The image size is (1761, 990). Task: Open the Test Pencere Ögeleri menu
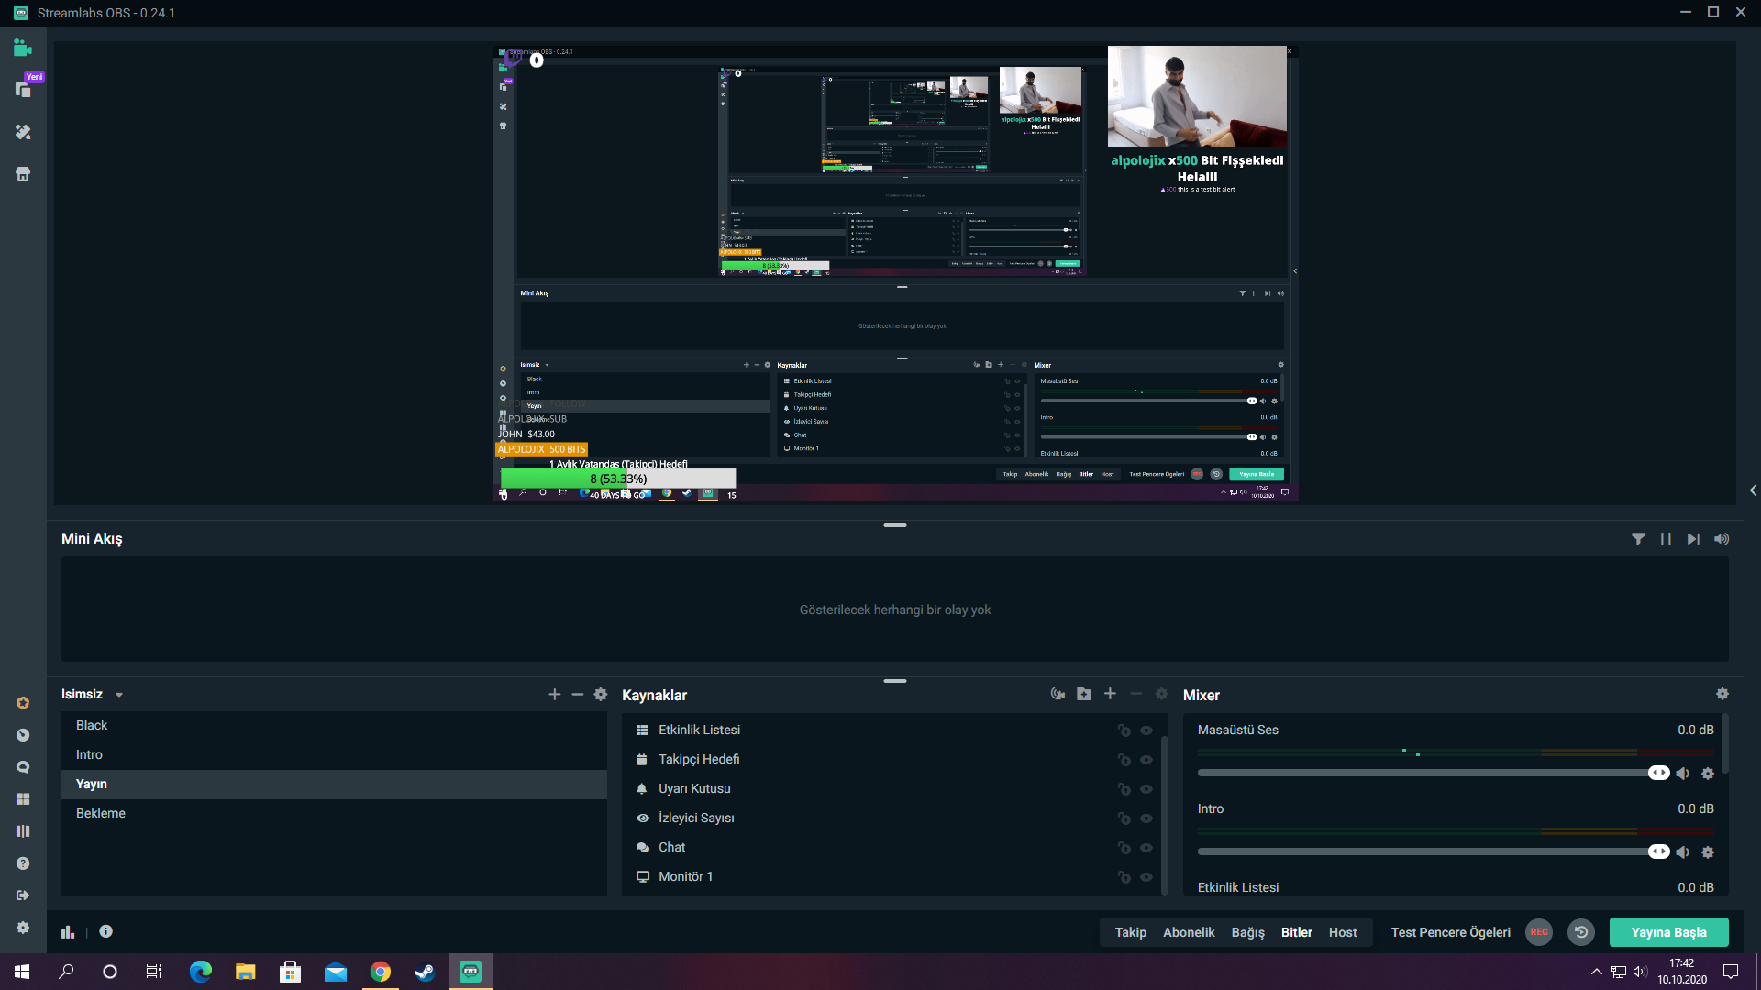1450,932
